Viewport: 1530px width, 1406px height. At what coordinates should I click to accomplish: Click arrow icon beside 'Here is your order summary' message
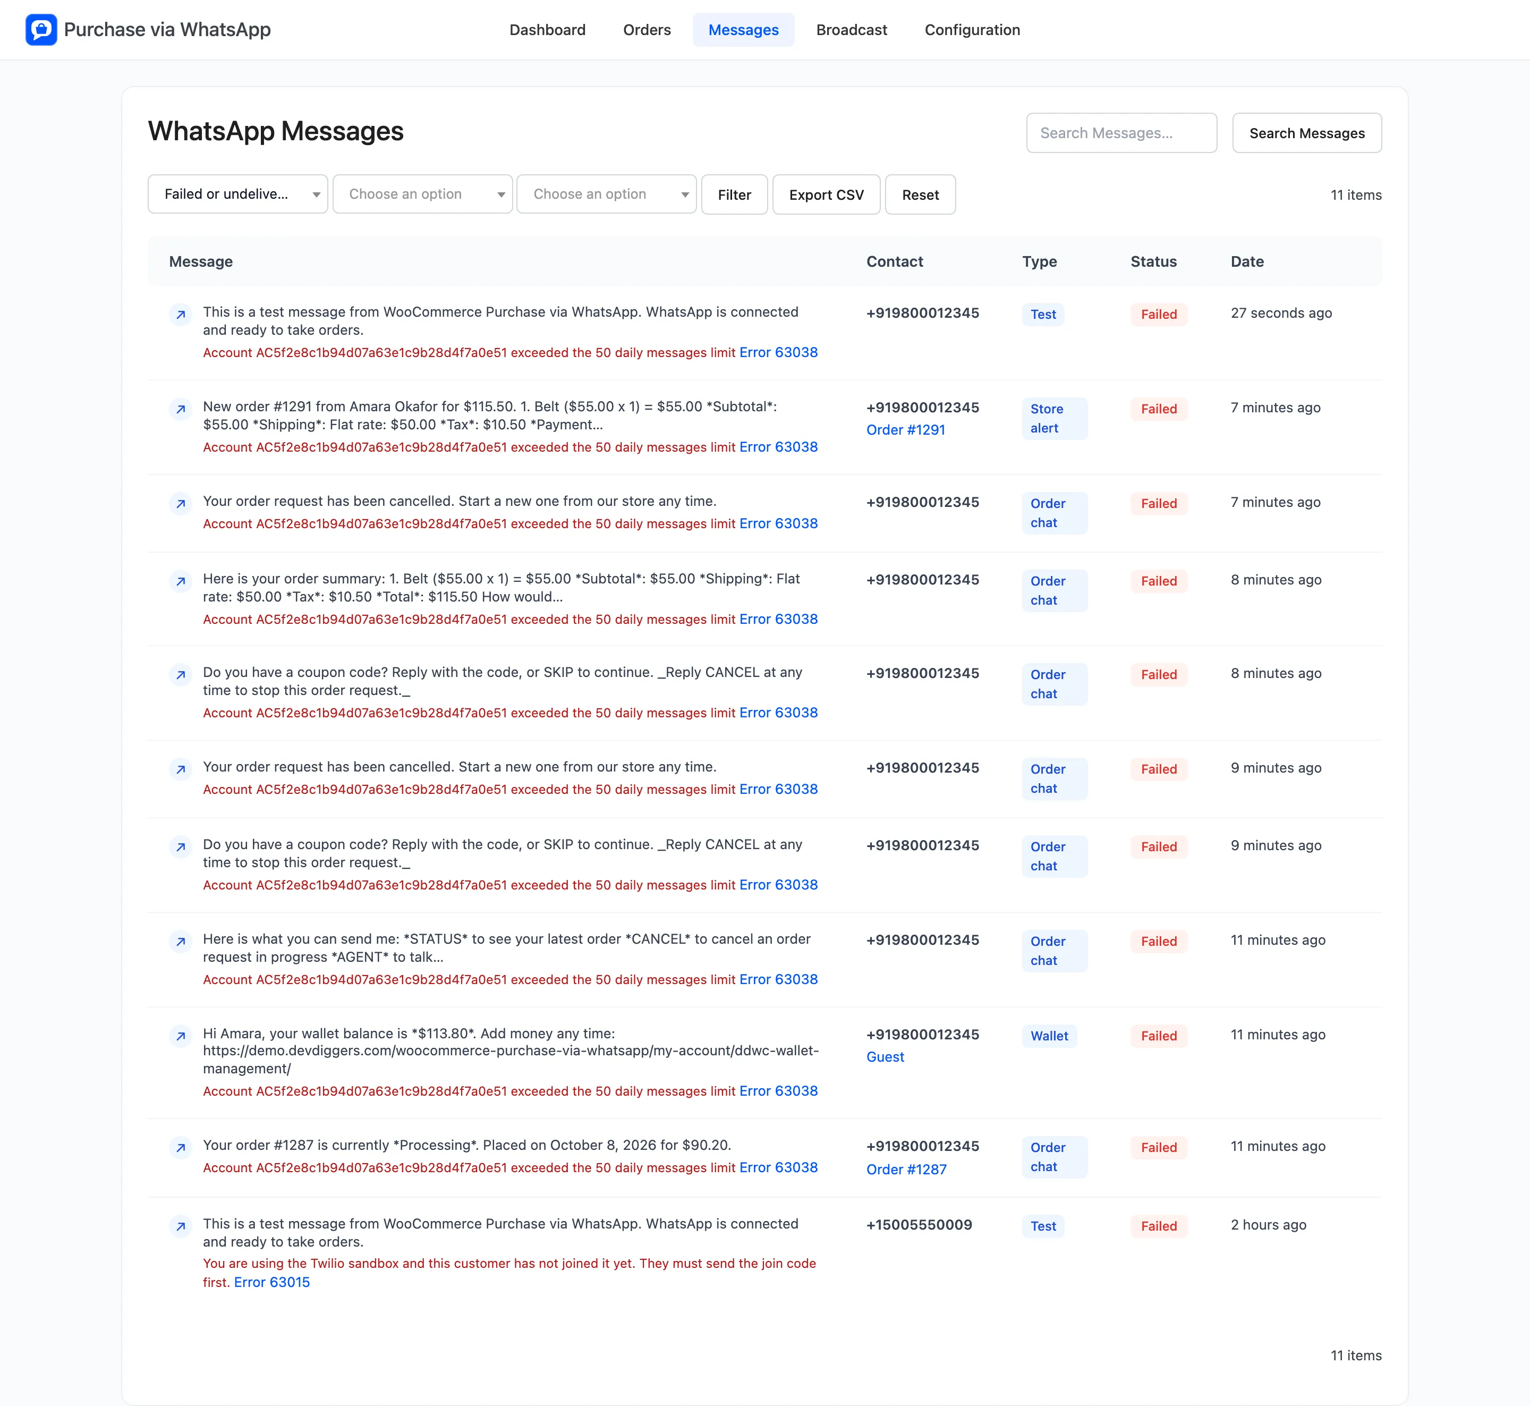[180, 581]
